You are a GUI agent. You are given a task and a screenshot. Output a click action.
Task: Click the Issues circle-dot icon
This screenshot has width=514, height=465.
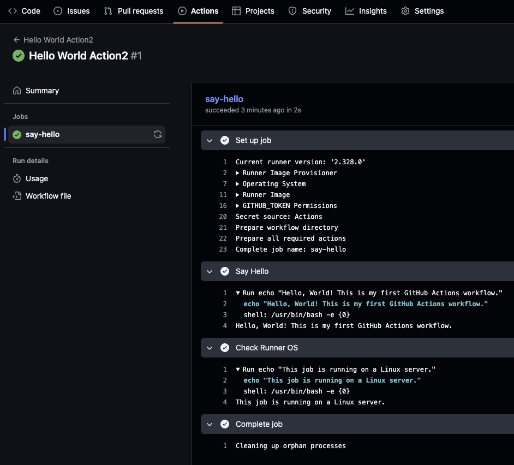[58, 11]
